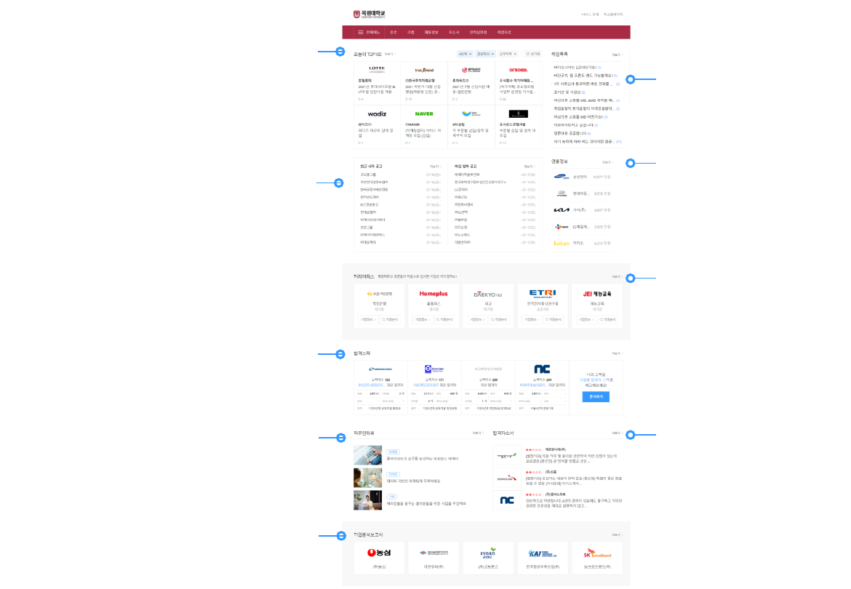Click the SK broadband report logo
The width and height of the screenshot is (851, 589).
click(597, 553)
